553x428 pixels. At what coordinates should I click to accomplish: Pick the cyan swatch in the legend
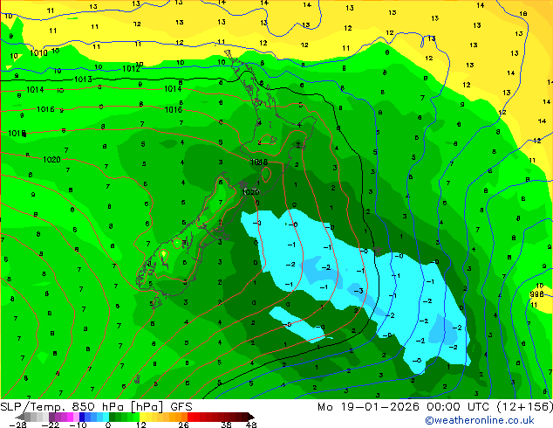106,417
